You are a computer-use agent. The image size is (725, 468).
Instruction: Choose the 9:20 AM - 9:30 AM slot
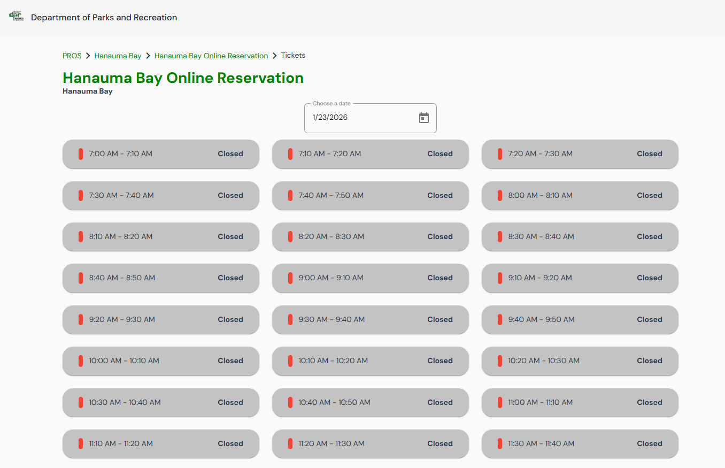(x=160, y=319)
